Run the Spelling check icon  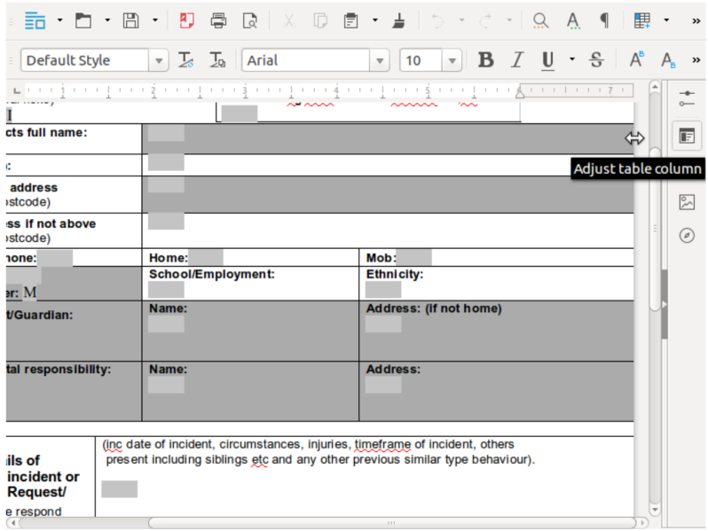[x=573, y=20]
